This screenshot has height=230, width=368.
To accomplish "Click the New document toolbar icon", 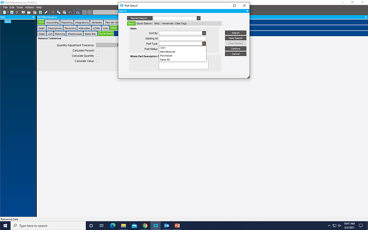I will pos(4,12).
